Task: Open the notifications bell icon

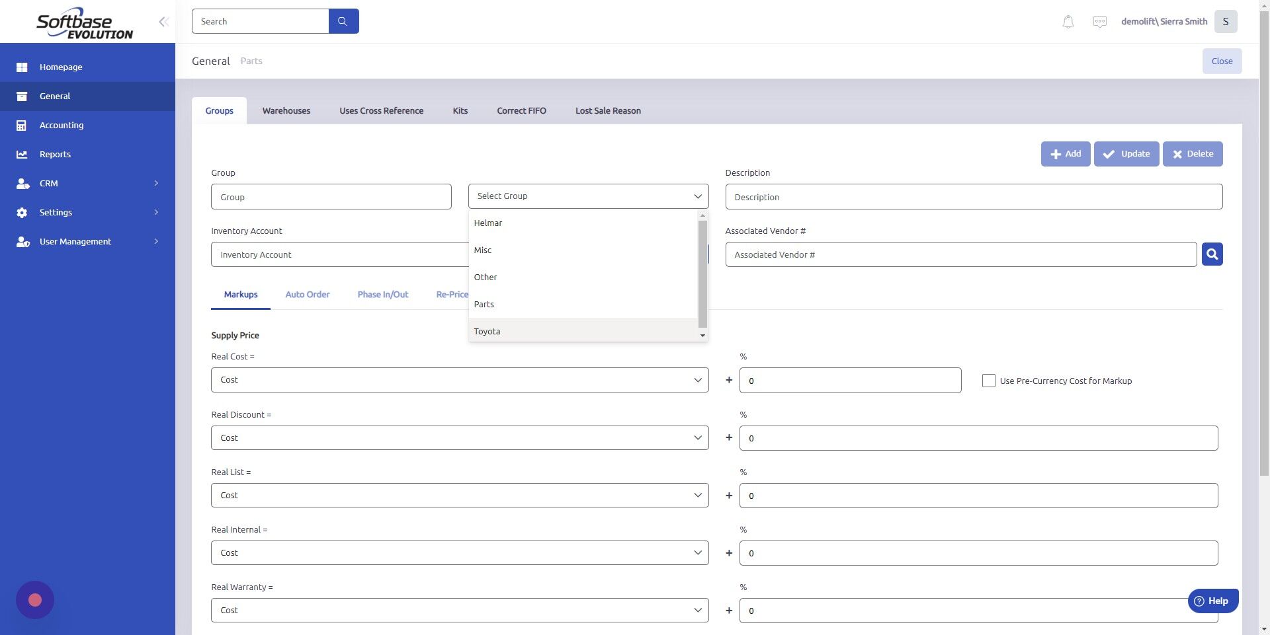Action: tap(1067, 21)
